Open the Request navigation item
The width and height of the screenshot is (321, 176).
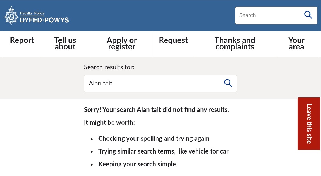pyautogui.click(x=173, y=40)
